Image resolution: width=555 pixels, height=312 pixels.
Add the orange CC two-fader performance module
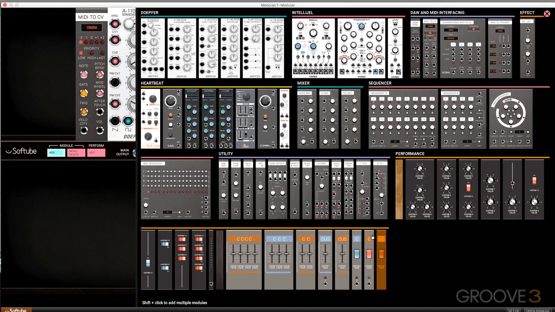pyautogui.click(x=306, y=260)
